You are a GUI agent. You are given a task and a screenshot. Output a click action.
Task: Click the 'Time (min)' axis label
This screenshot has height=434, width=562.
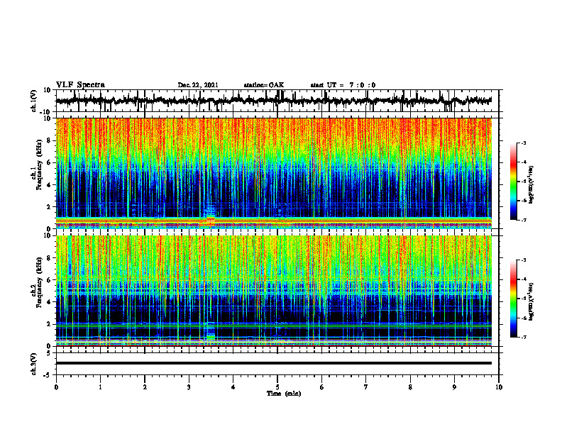click(284, 394)
